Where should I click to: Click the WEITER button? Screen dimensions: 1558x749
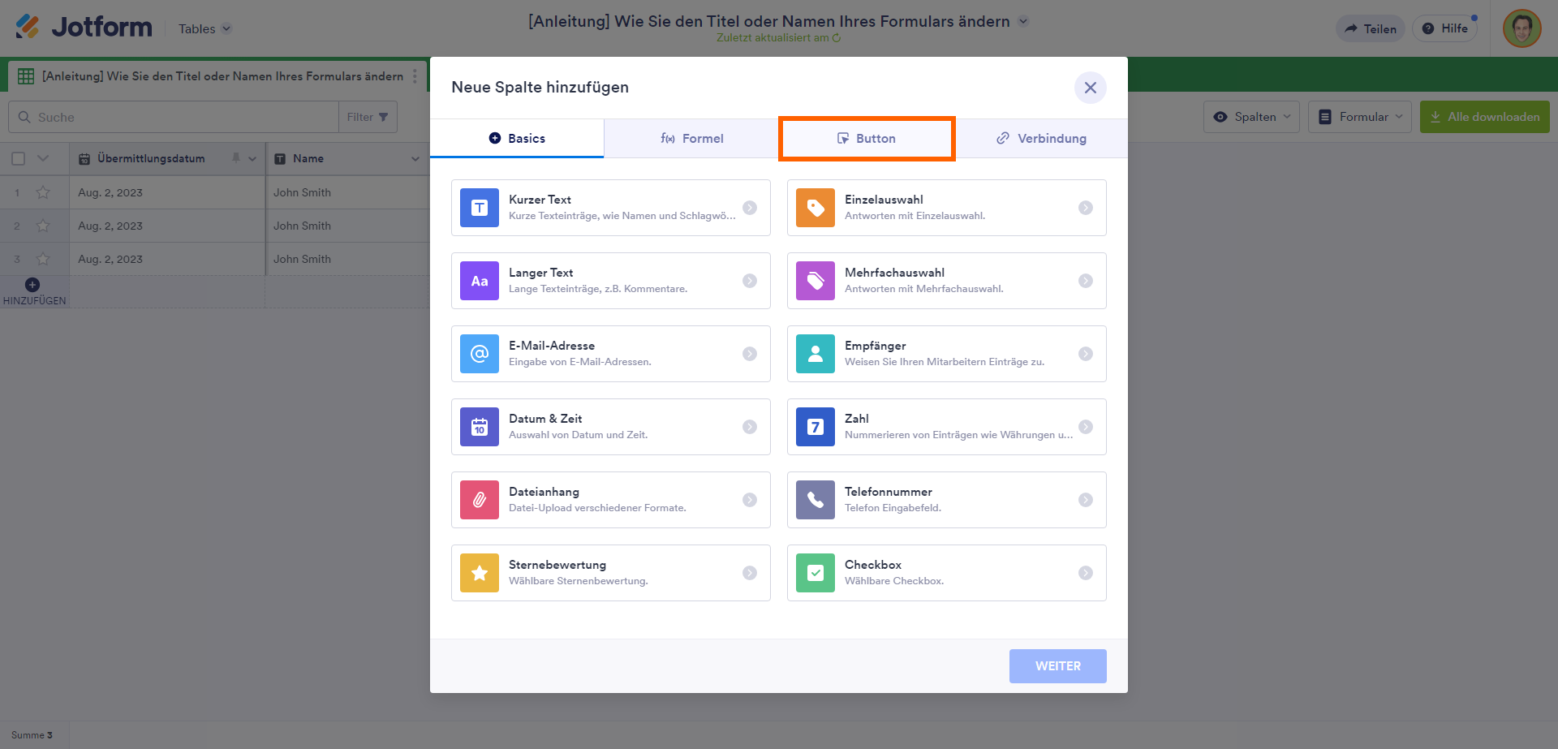tap(1057, 666)
